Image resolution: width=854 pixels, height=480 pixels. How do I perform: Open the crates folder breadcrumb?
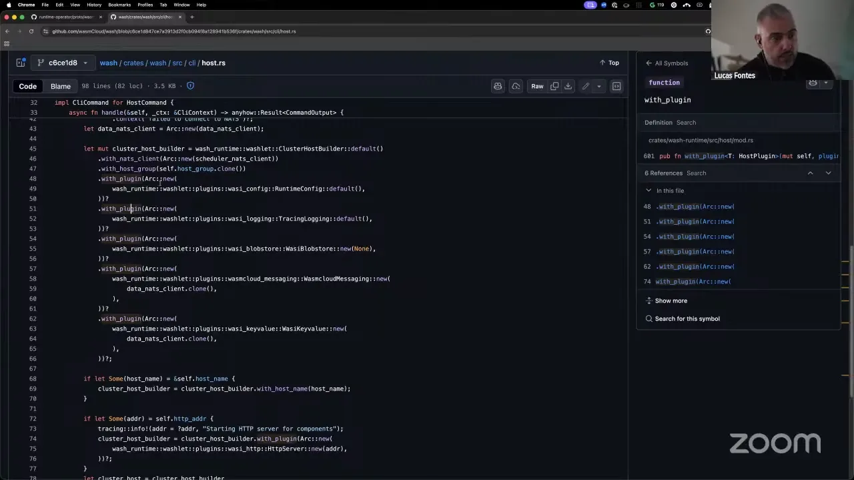point(133,63)
